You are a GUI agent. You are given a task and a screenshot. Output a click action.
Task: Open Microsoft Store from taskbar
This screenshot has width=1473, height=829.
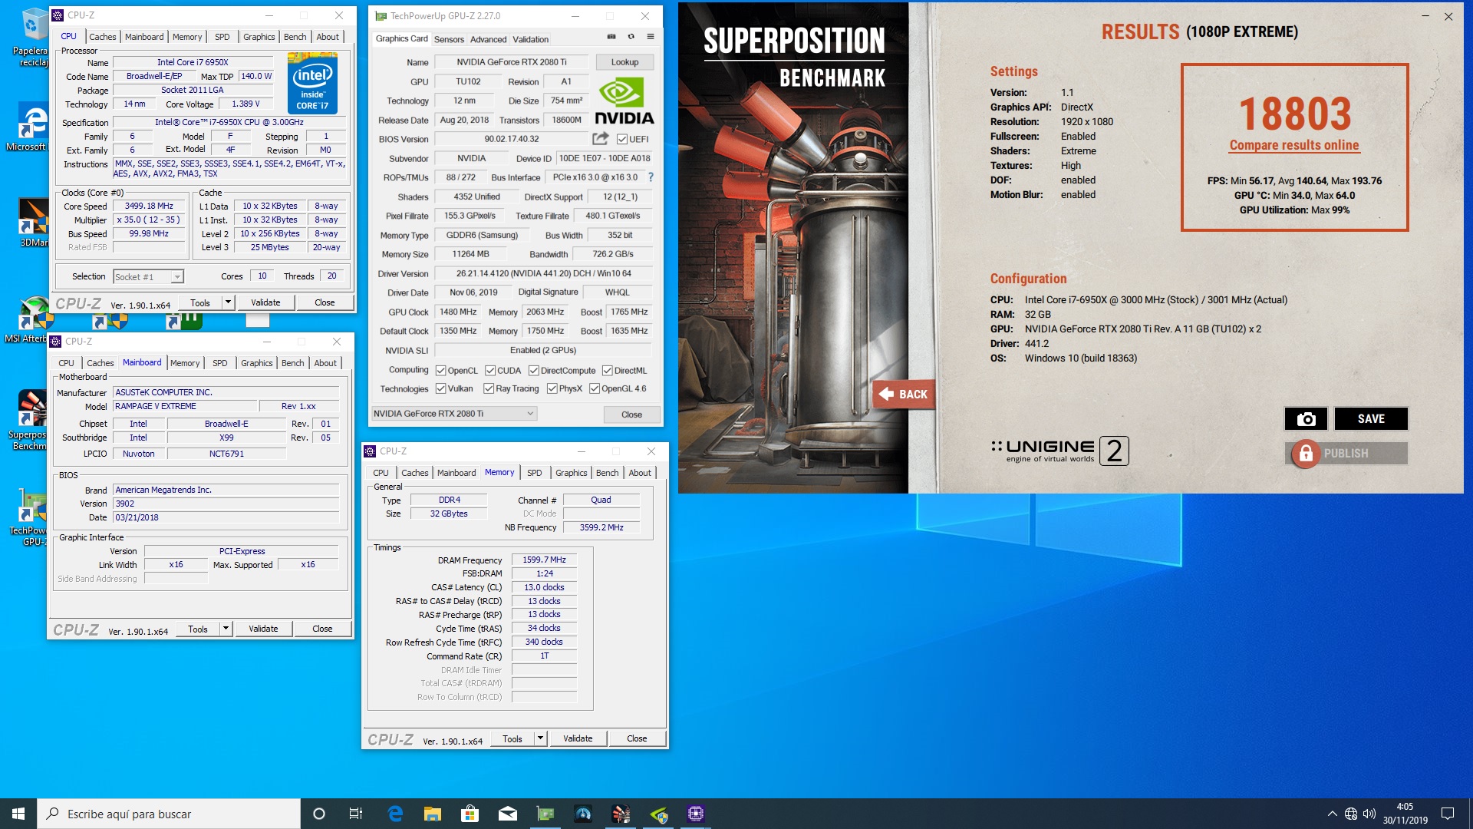click(470, 814)
